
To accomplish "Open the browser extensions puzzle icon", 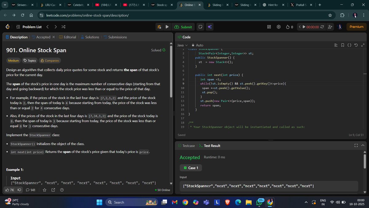I will (x=342, y=15).
